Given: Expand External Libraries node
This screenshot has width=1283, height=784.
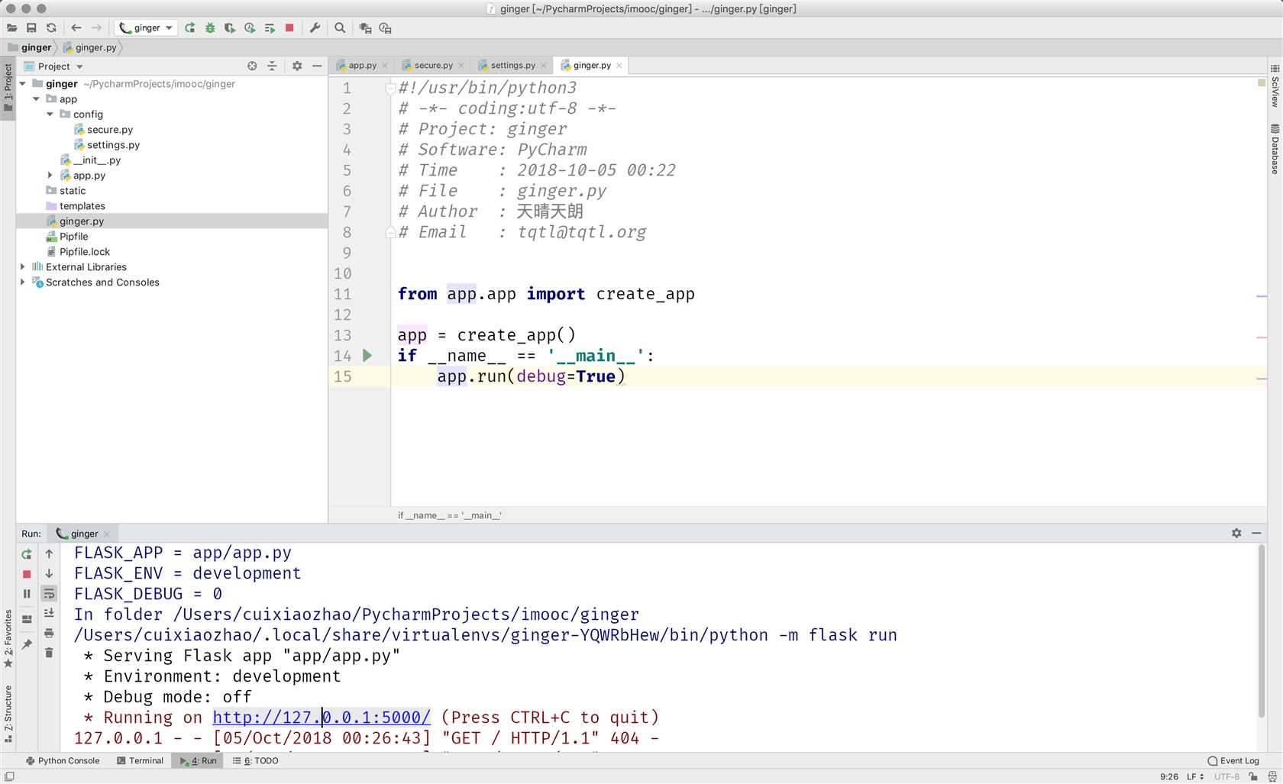Looking at the screenshot, I should click(x=23, y=267).
